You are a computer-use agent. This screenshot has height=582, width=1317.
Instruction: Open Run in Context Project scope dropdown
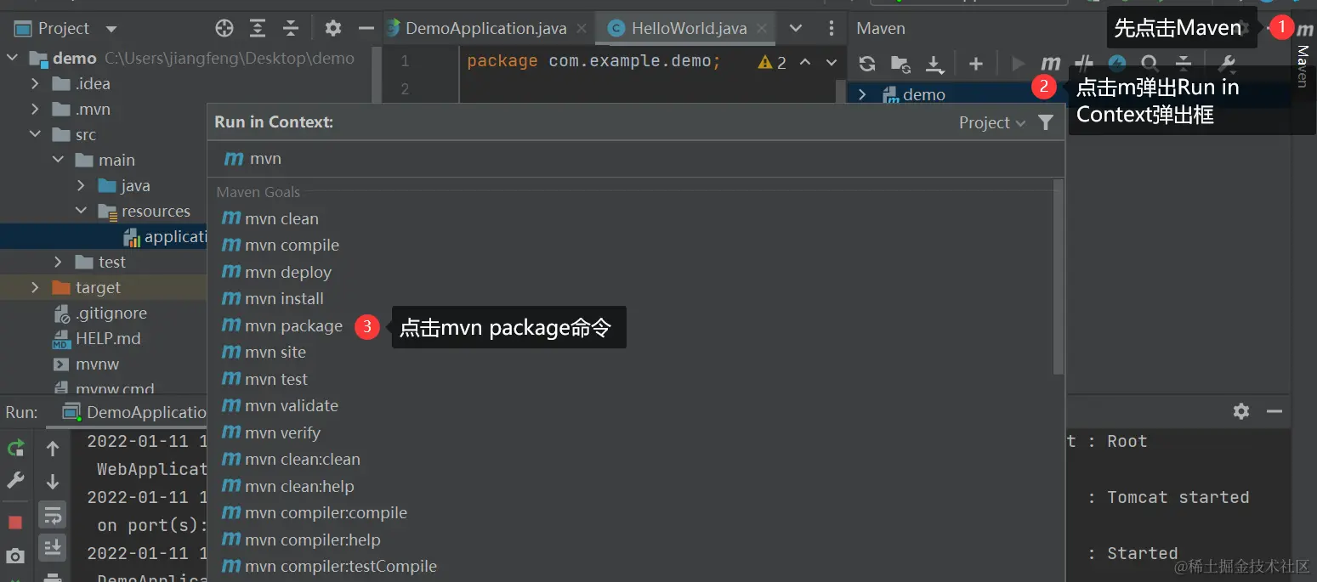point(992,122)
